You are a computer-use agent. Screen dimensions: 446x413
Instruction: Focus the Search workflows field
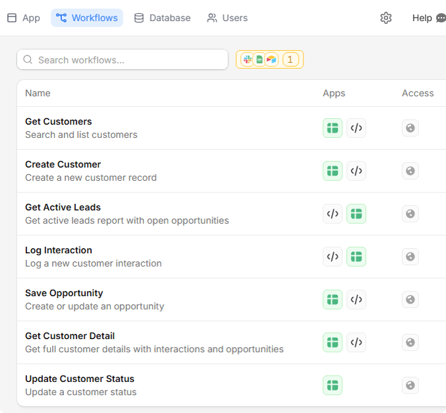(x=123, y=60)
